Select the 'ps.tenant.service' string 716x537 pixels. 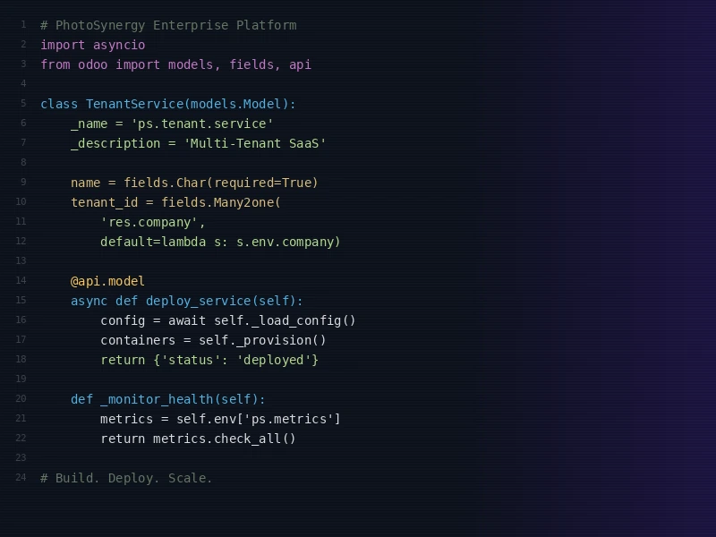coord(202,124)
